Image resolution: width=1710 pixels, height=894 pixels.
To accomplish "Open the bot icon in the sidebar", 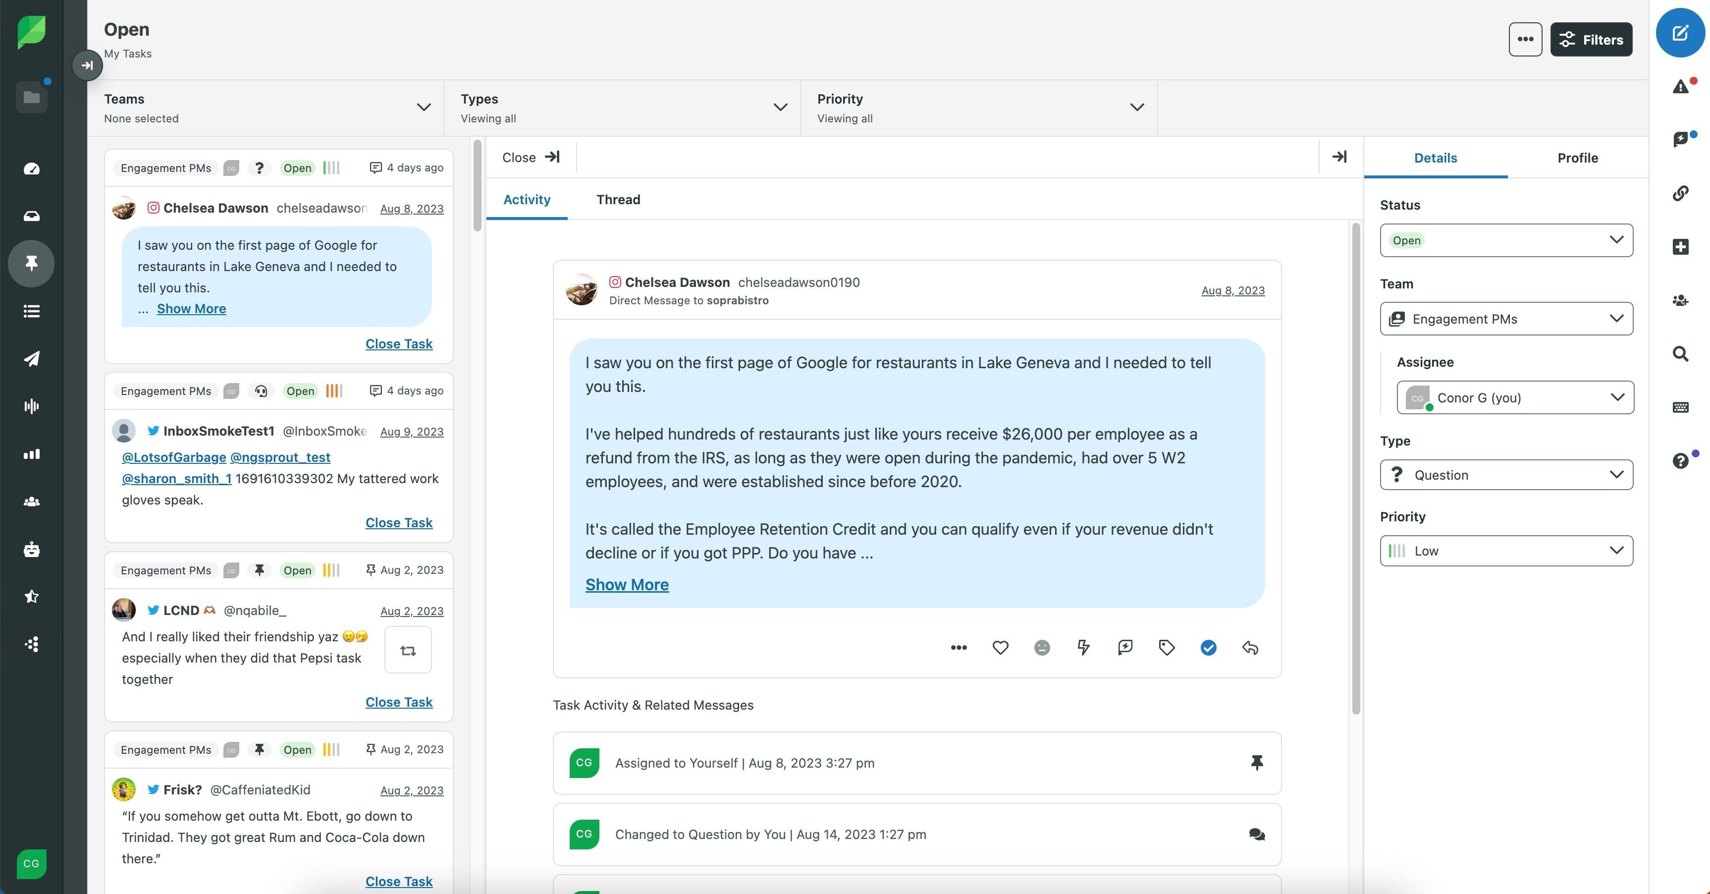I will 31,549.
